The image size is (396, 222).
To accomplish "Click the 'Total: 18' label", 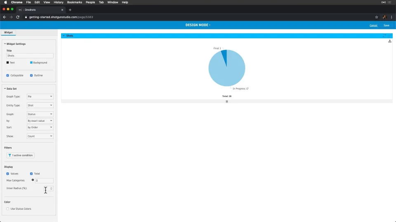I will 227,96.
